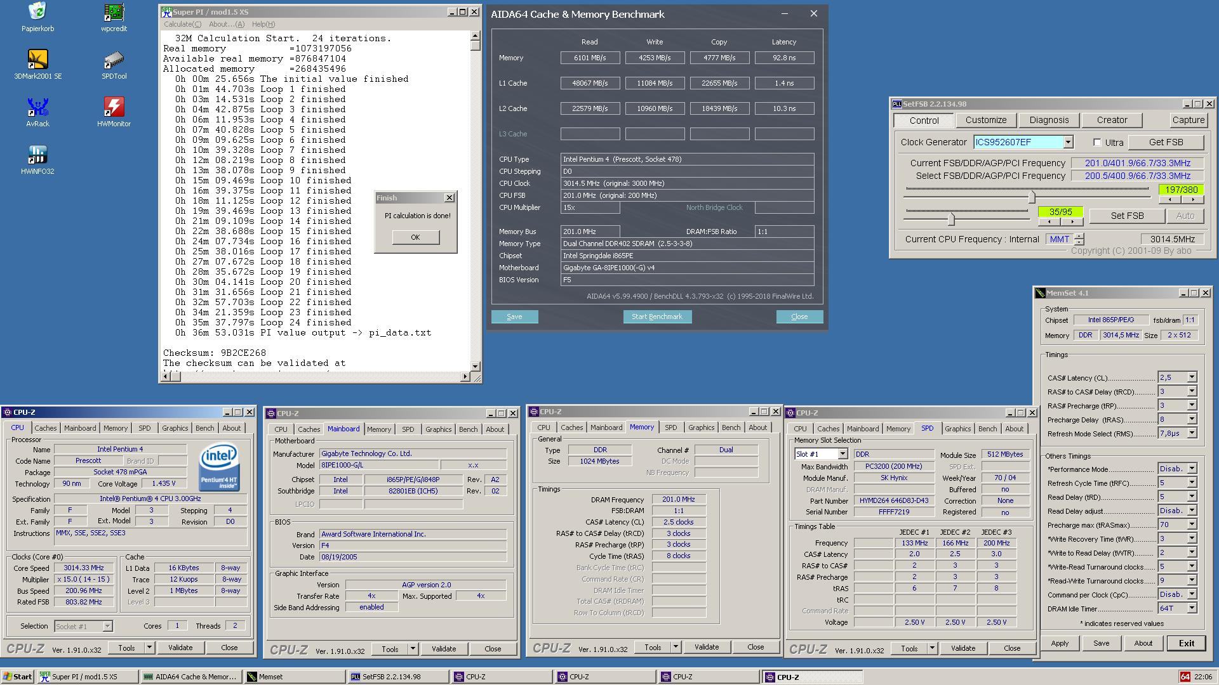Click the Memory Read 6101 MB/s field
This screenshot has height=685, width=1219.
(590, 58)
